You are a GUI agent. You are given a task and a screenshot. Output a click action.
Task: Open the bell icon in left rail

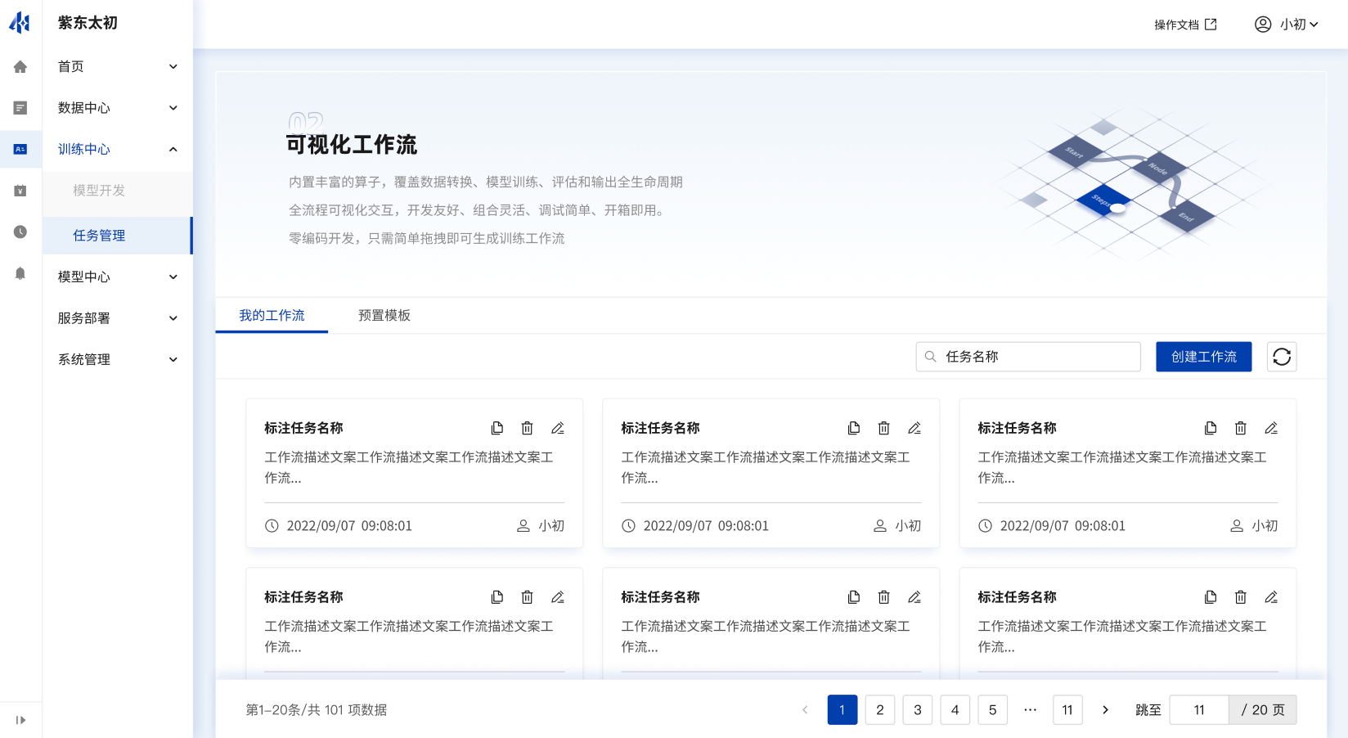pyautogui.click(x=20, y=273)
